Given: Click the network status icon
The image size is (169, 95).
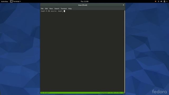Looking at the screenshot, I should coord(158,1).
